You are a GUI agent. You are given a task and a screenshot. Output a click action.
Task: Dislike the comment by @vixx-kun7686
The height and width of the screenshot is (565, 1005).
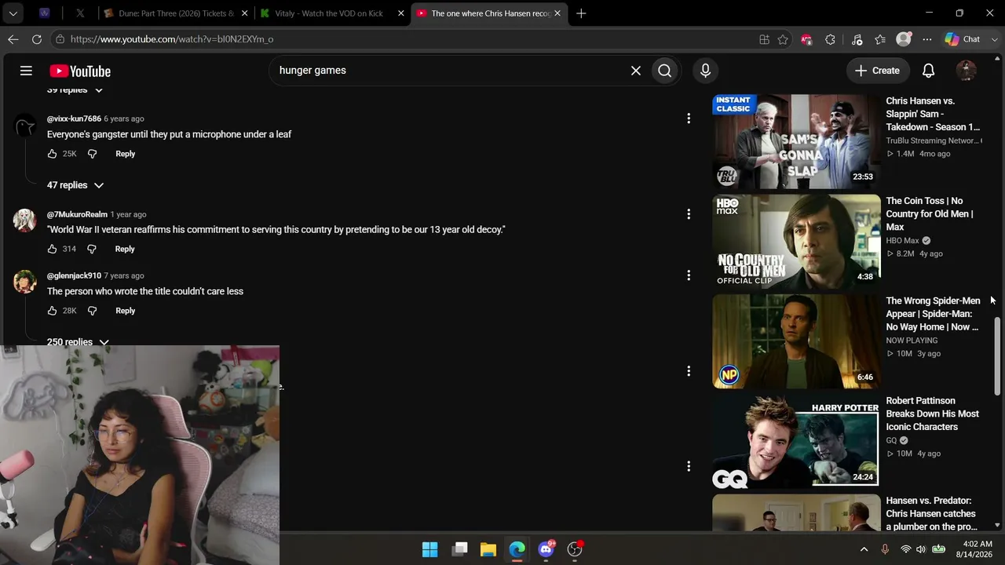92,154
